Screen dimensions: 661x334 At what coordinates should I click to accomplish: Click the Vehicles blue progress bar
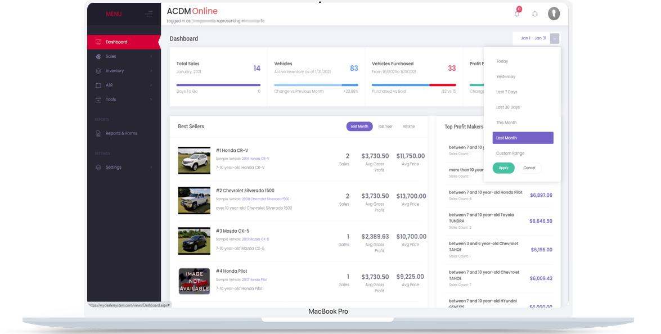pos(316,85)
